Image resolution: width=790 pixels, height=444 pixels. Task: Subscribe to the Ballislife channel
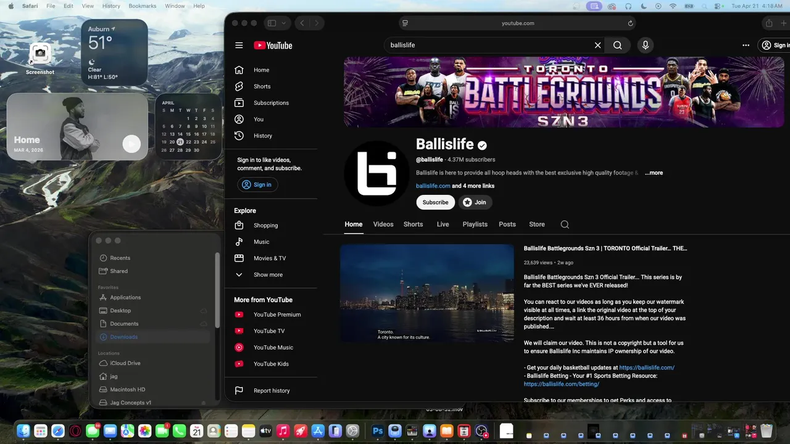(x=435, y=202)
